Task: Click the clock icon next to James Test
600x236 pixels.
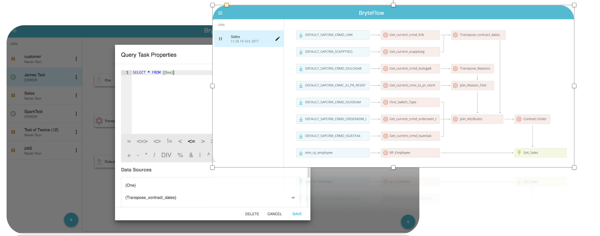Action: [x=13, y=77]
